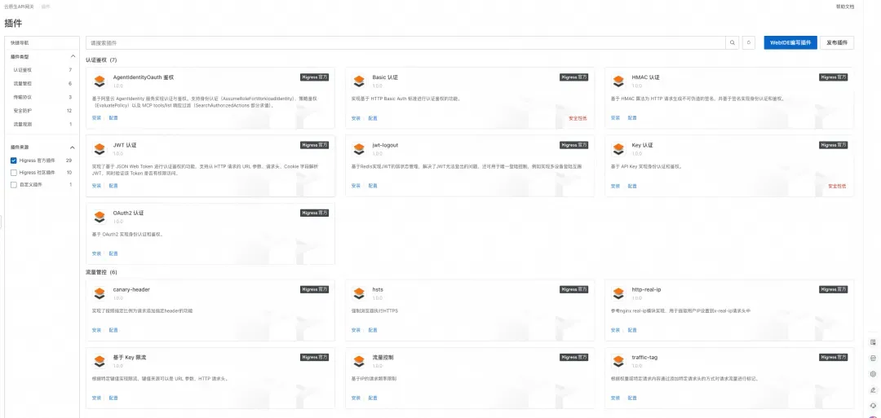Check the Higress 社区插件 checkbox
881x418 pixels.
tap(14, 173)
